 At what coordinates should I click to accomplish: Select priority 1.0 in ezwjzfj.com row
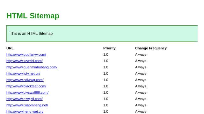point(106,99)
